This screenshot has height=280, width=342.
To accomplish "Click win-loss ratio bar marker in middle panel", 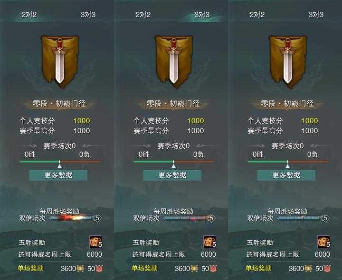I will click(174, 164).
